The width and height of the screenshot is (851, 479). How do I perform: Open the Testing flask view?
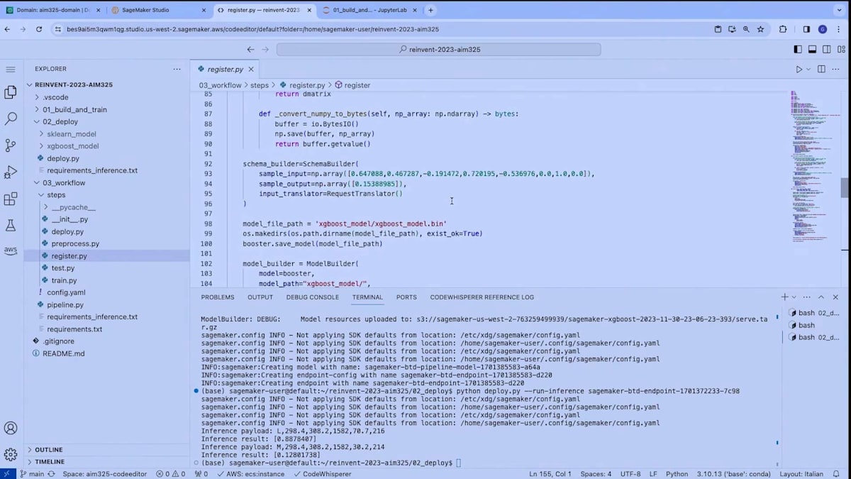[11, 225]
